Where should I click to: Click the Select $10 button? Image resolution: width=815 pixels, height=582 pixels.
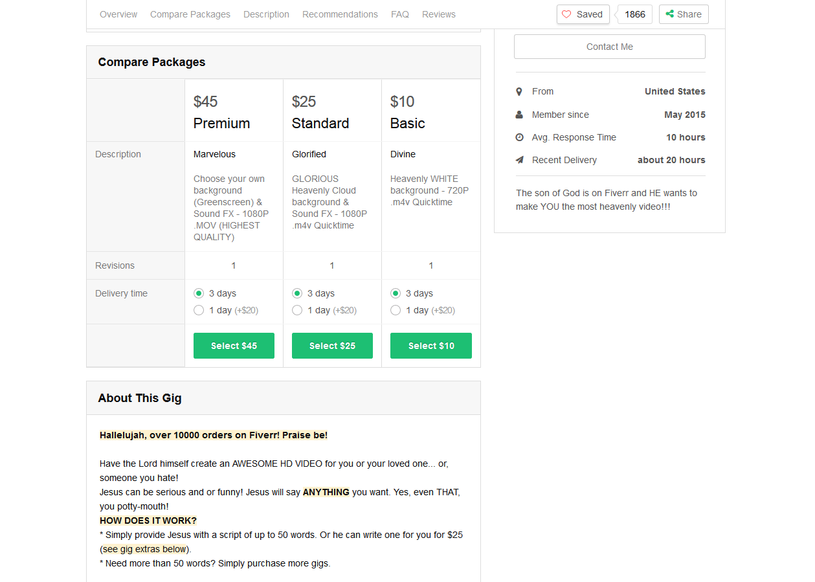point(431,346)
